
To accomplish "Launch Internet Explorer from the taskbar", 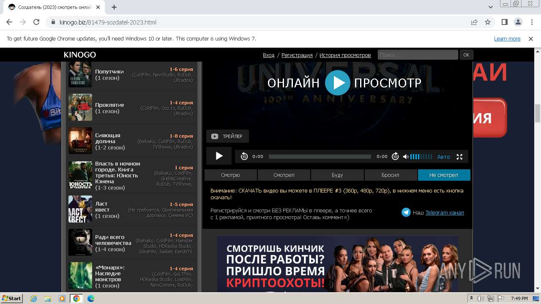I will click(34, 299).
